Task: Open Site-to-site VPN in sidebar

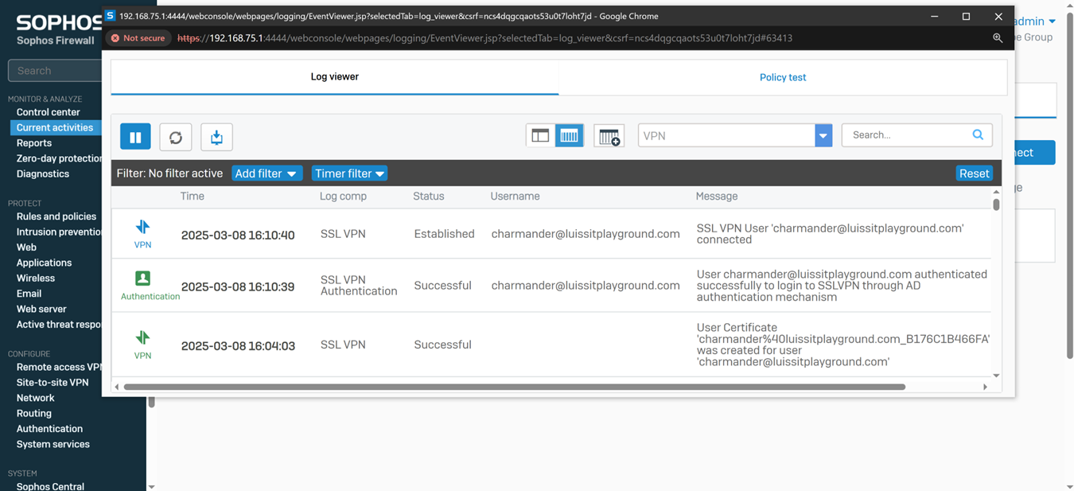Action: tap(53, 383)
